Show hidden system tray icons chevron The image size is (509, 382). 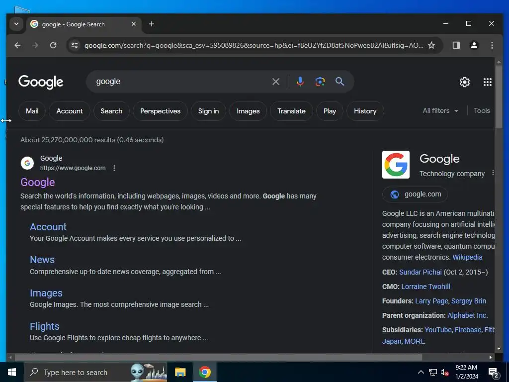click(421, 372)
